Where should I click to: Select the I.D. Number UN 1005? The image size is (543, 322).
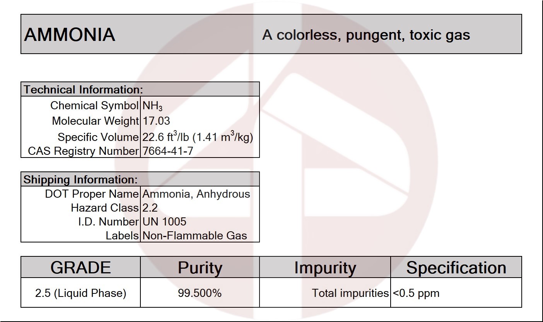[x=164, y=222]
